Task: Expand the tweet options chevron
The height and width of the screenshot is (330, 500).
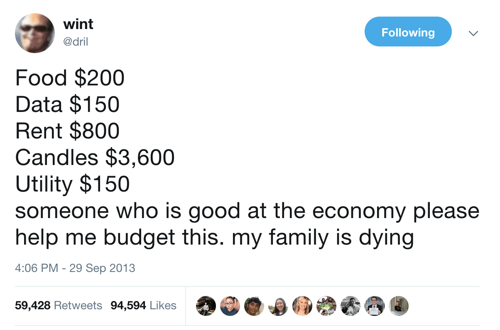Action: coord(473,33)
